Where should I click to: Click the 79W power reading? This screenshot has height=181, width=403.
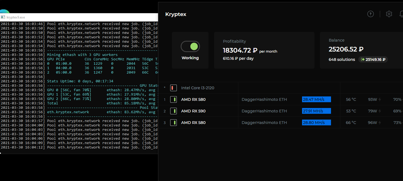click(x=372, y=111)
